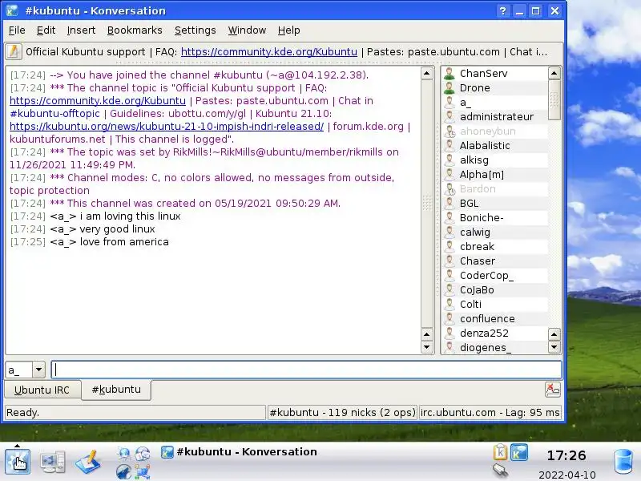Screen dimensions: 641x481
Task: Select away user ahoneybun in the nick list
Action: click(x=495, y=131)
